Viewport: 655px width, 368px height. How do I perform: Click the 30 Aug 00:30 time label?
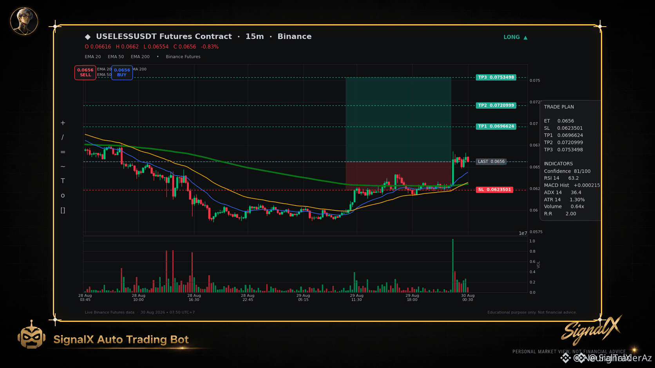(x=468, y=298)
